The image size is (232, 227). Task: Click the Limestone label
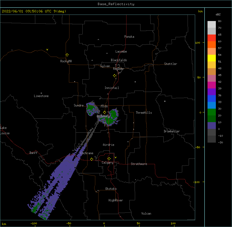point(41,96)
